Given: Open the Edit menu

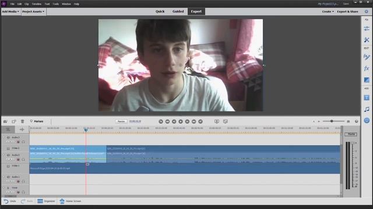Looking at the screenshot, I should click(x=19, y=4).
